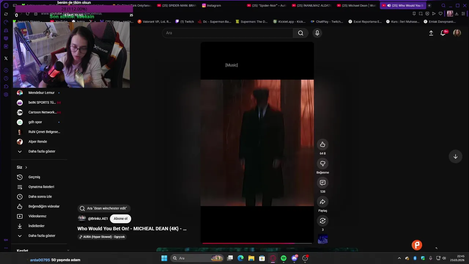This screenshot has height=264, width=469.
Task: Open the remix button showing 3
Action: click(x=322, y=221)
